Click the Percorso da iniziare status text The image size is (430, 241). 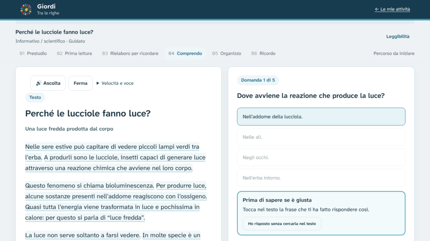(394, 53)
